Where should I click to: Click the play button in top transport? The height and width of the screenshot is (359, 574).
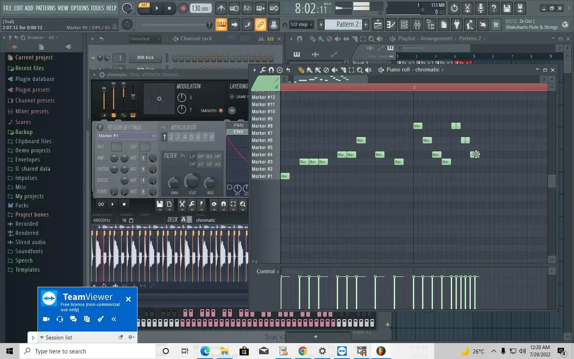[157, 8]
